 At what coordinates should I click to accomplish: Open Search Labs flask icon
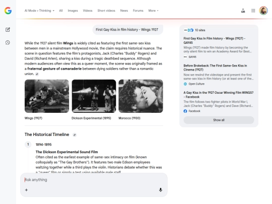pos(243,11)
